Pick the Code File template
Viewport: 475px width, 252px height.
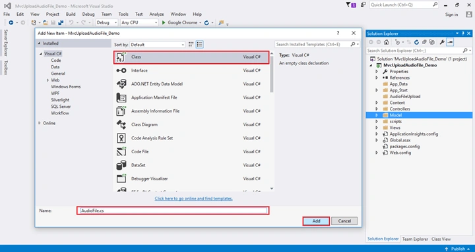pos(191,152)
